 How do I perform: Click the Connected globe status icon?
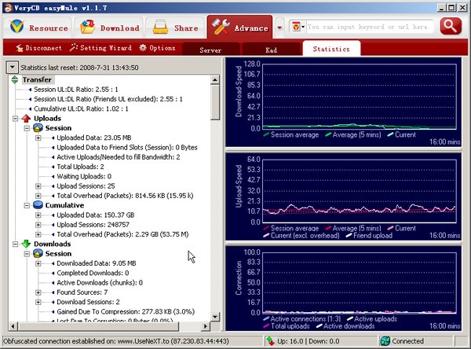[x=385, y=341]
